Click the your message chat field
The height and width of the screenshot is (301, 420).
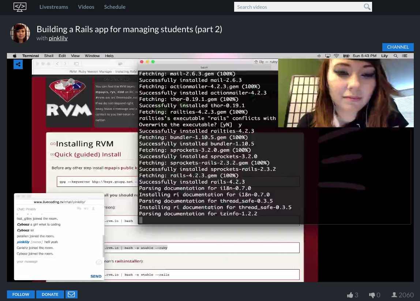pyautogui.click(x=55, y=262)
